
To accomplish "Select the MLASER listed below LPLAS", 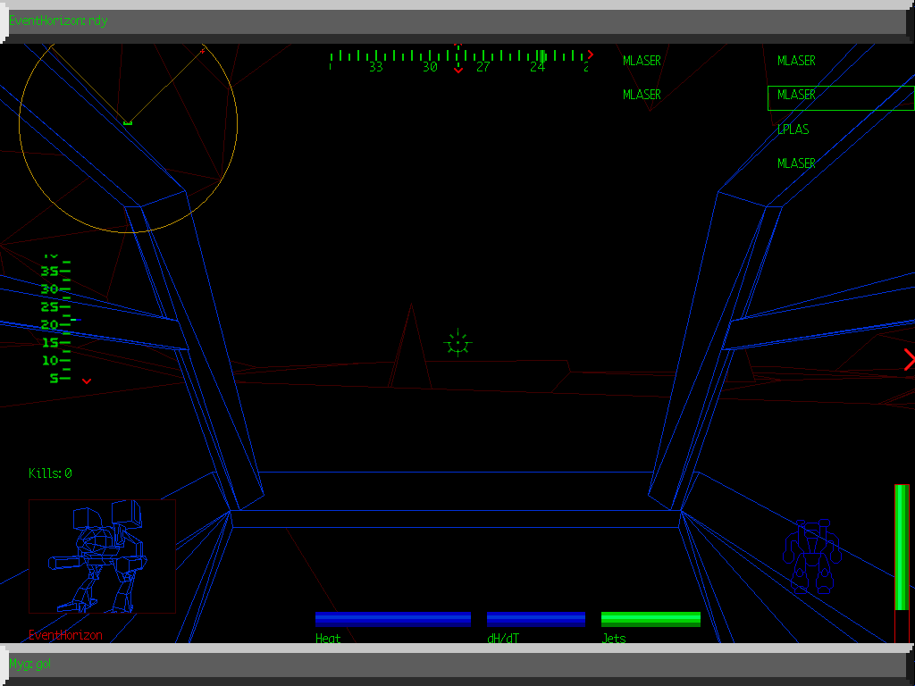I will pyautogui.click(x=796, y=163).
